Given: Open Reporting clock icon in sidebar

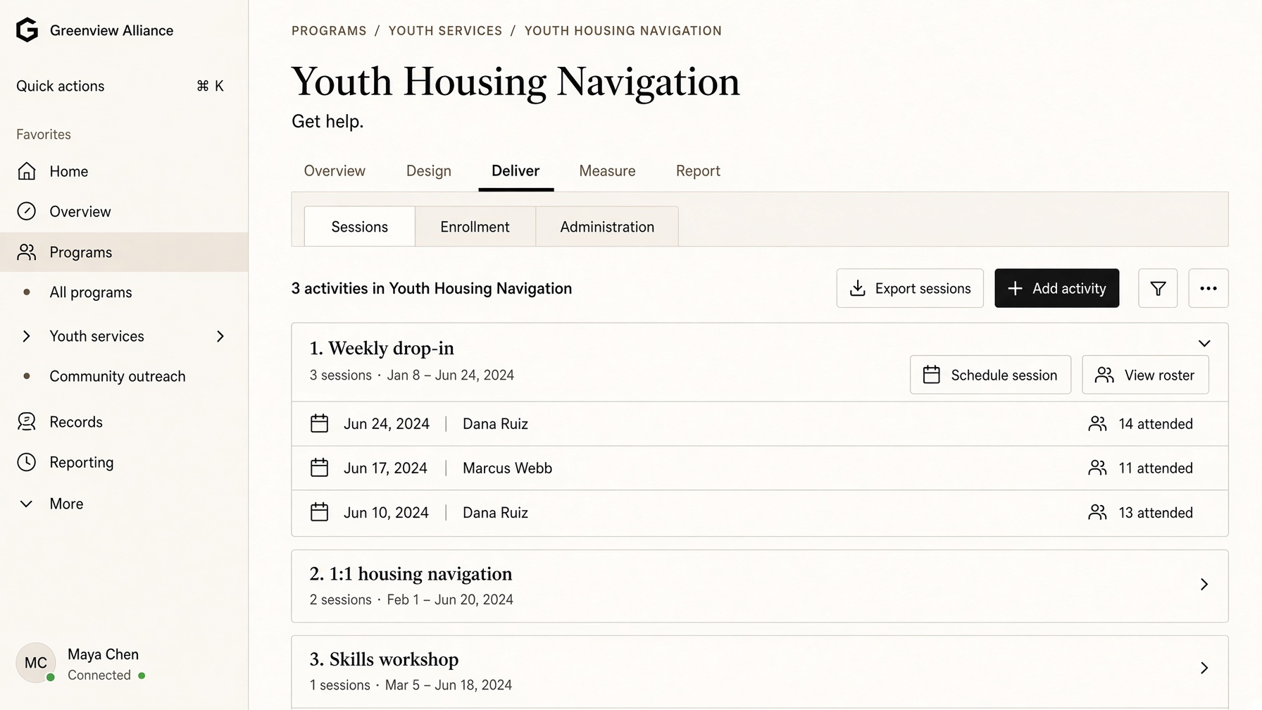Looking at the screenshot, I should coord(27,462).
